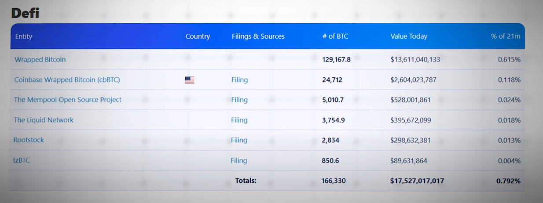The image size is (543, 203).
Task: Select the $17,527,017,017 total value
Action: click(417, 181)
